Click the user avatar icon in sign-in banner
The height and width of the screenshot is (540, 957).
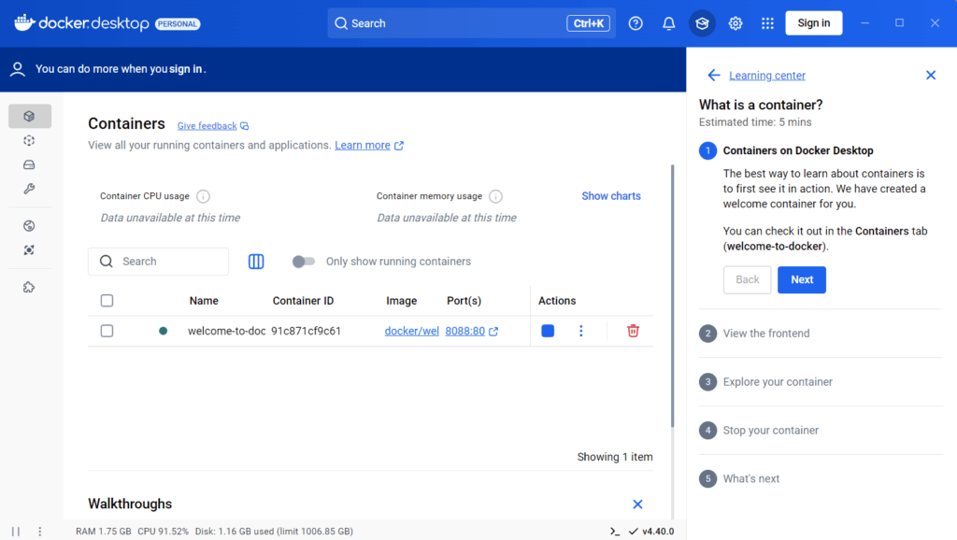point(18,69)
